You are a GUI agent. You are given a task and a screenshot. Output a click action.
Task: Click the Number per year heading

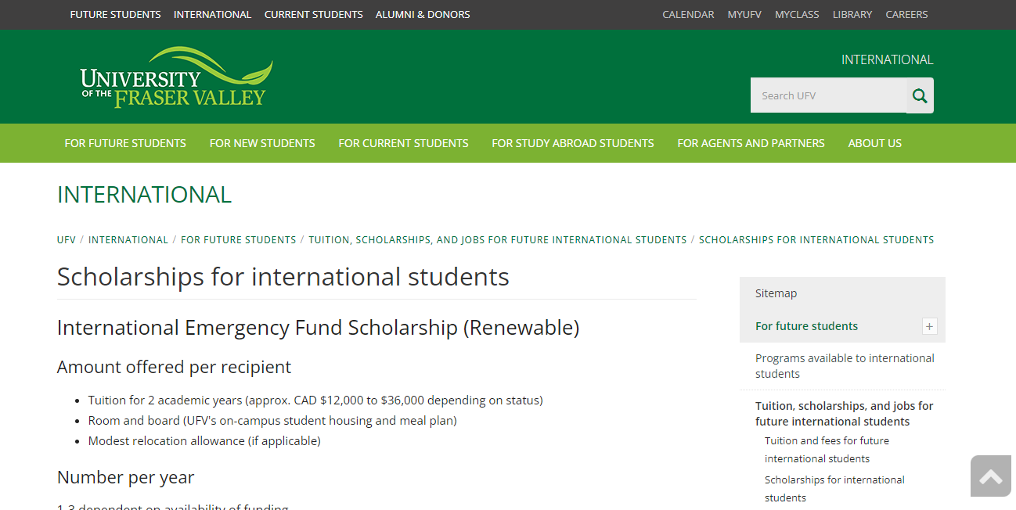click(x=125, y=477)
